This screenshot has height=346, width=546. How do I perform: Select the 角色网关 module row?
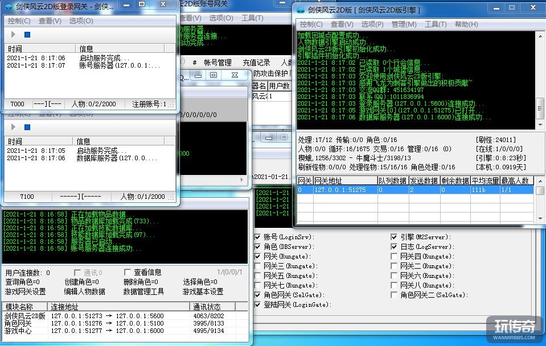(125, 323)
